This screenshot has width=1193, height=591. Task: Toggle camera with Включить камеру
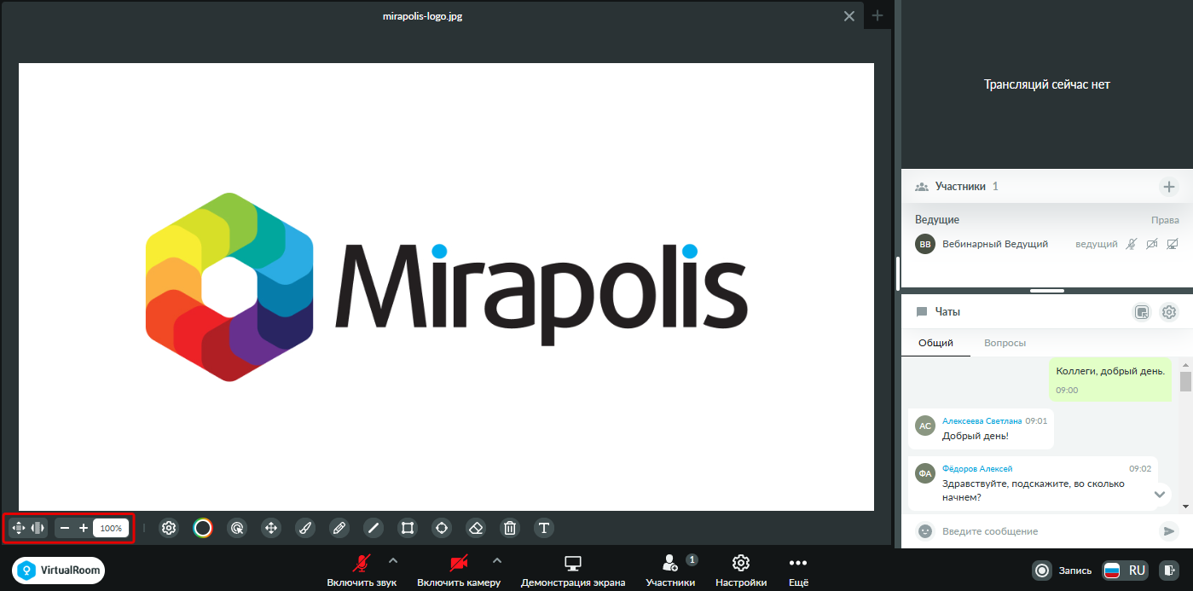pos(459,571)
